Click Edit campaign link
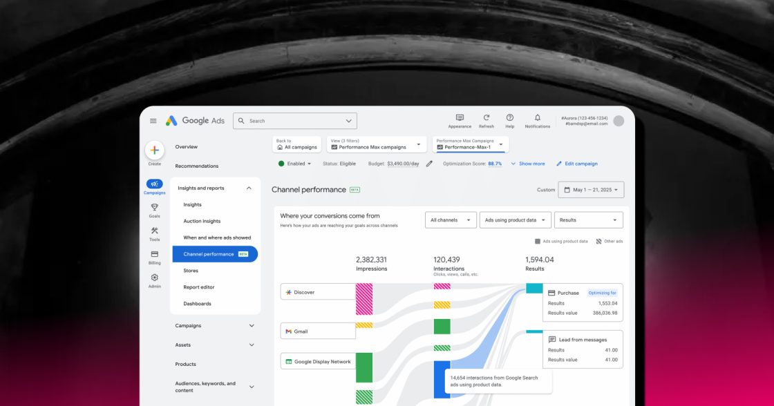The image size is (774, 406). coord(576,164)
